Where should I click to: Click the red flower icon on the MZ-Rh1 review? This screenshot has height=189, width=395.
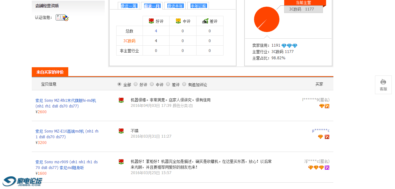[121, 100]
